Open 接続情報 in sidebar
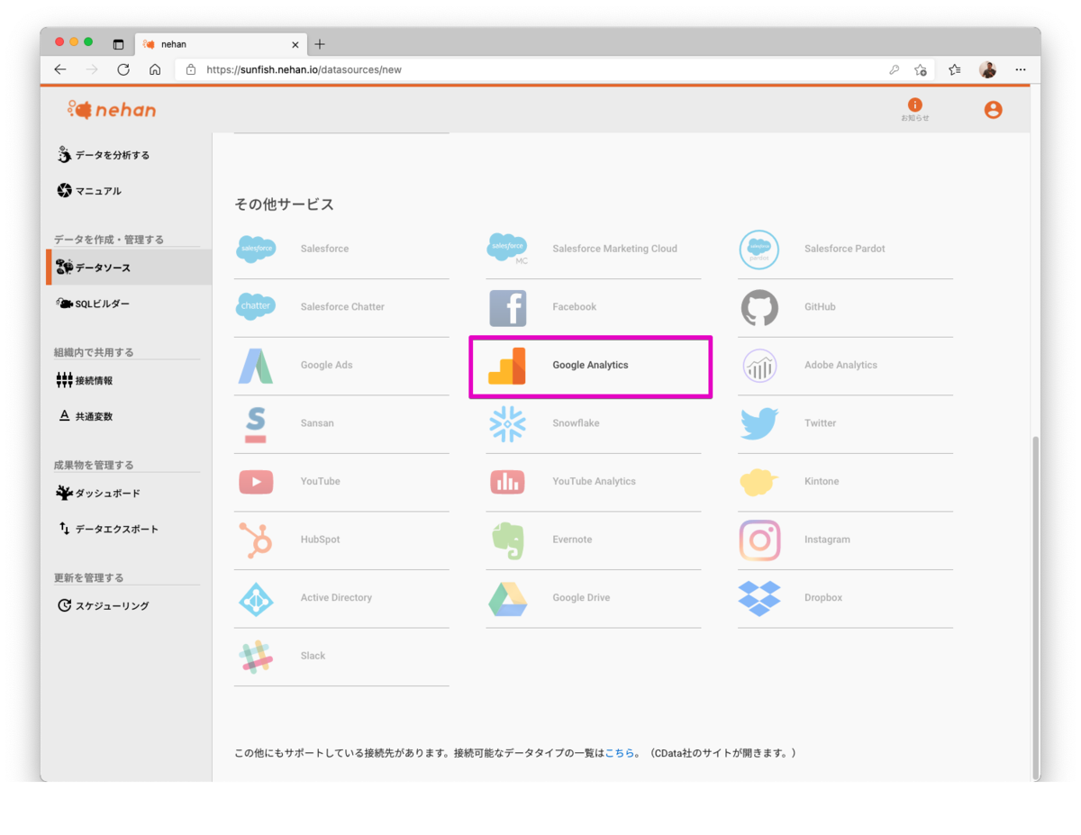 84,380
